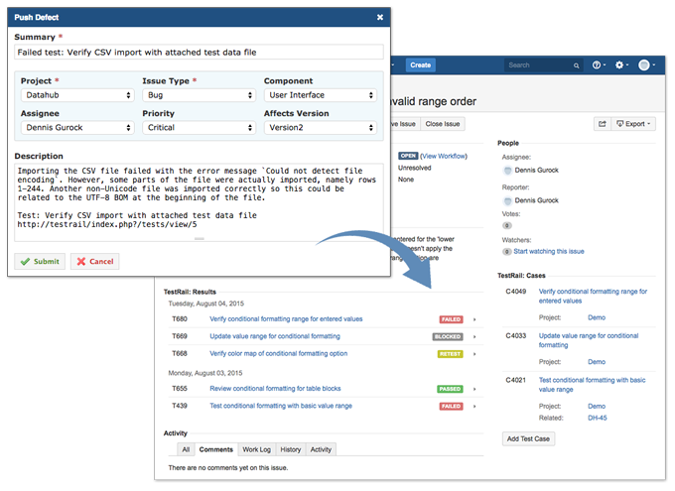Open the Project dropdown showing Datahub

[77, 95]
